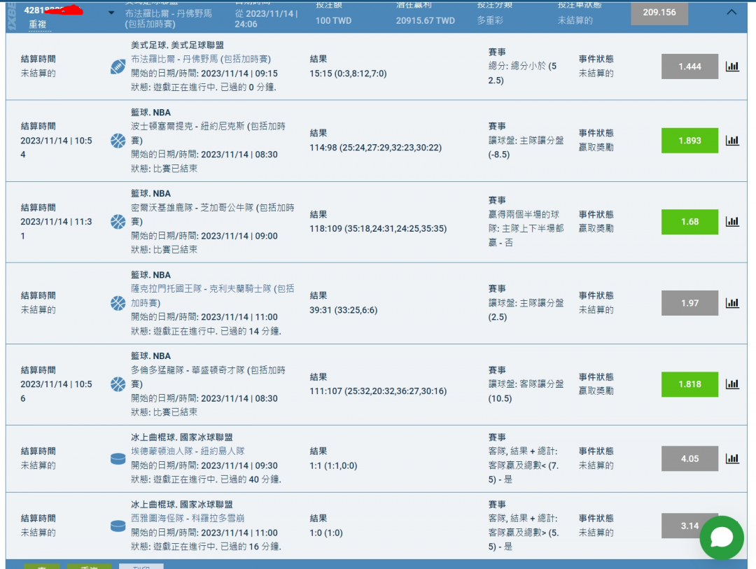Click basketball icon in 多倫多猛龍隊 row
The width and height of the screenshot is (756, 569).
tap(118, 384)
